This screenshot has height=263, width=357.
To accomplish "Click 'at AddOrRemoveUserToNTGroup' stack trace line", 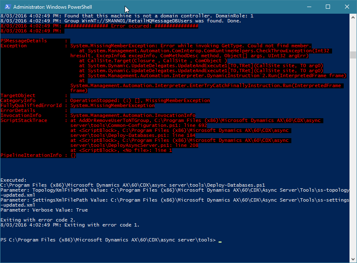I will point(196,121).
